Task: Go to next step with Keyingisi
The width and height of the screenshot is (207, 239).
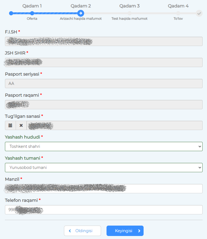Action: tap(125, 231)
